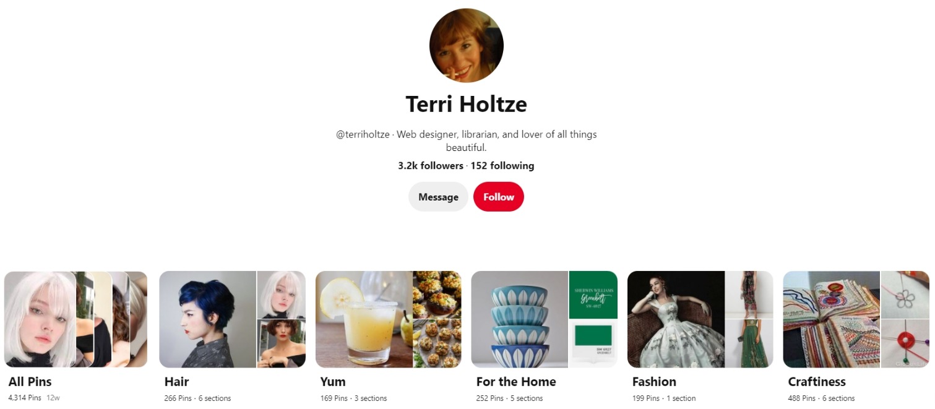This screenshot has width=935, height=409.
Task: Open the Hair board cover image
Action: (x=233, y=319)
